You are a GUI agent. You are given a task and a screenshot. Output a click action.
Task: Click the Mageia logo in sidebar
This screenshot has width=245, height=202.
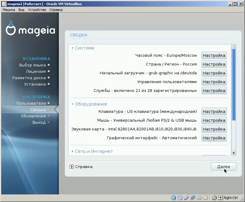click(30, 28)
